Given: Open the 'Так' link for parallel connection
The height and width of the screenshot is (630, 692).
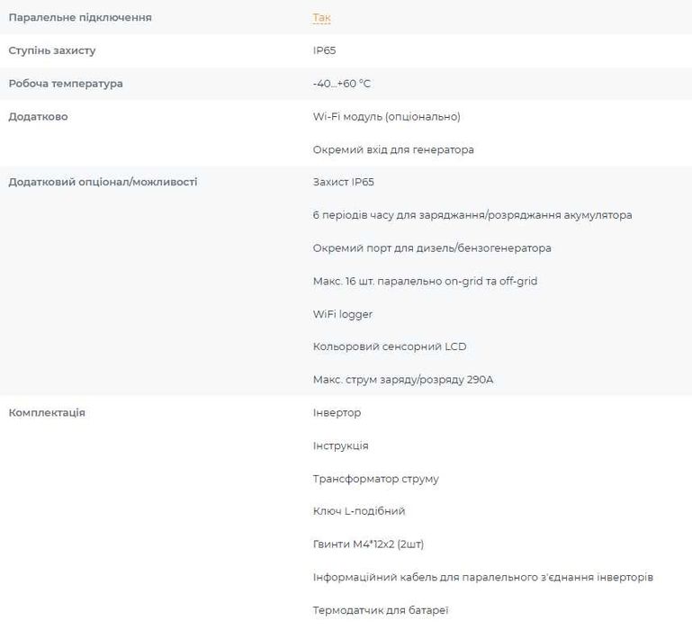Looking at the screenshot, I should pos(321,18).
